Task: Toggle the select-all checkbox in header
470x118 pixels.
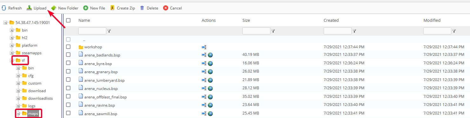Action: coord(68,20)
